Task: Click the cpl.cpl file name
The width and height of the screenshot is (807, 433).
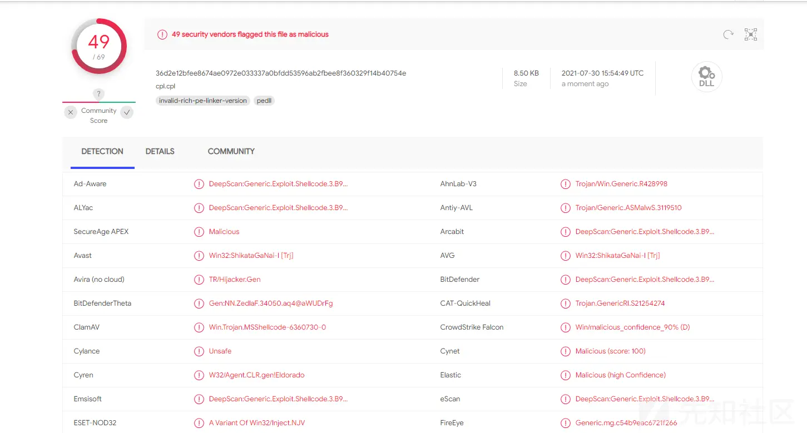Action: pos(166,87)
